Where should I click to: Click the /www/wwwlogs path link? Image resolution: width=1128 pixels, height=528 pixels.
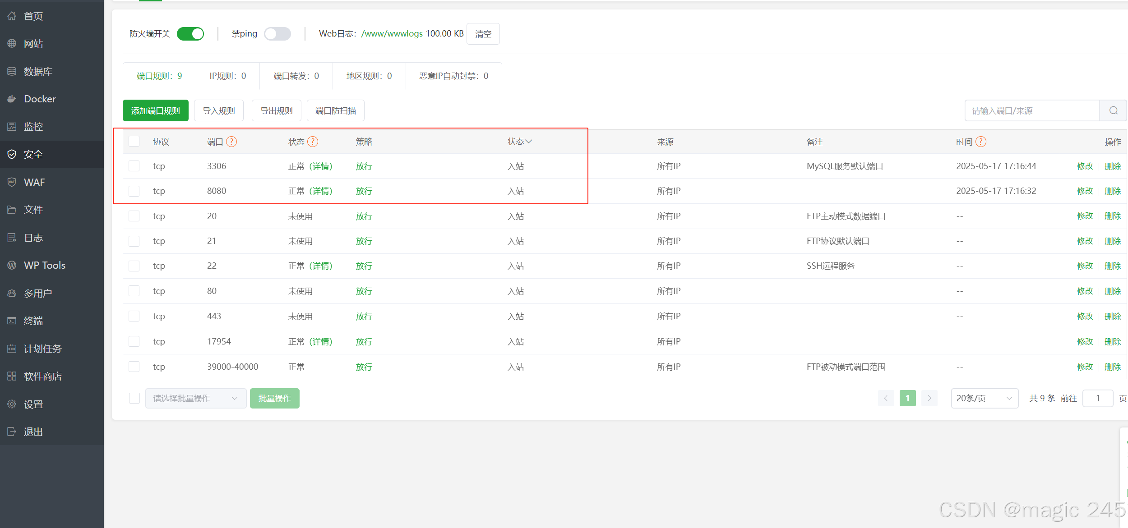point(392,34)
